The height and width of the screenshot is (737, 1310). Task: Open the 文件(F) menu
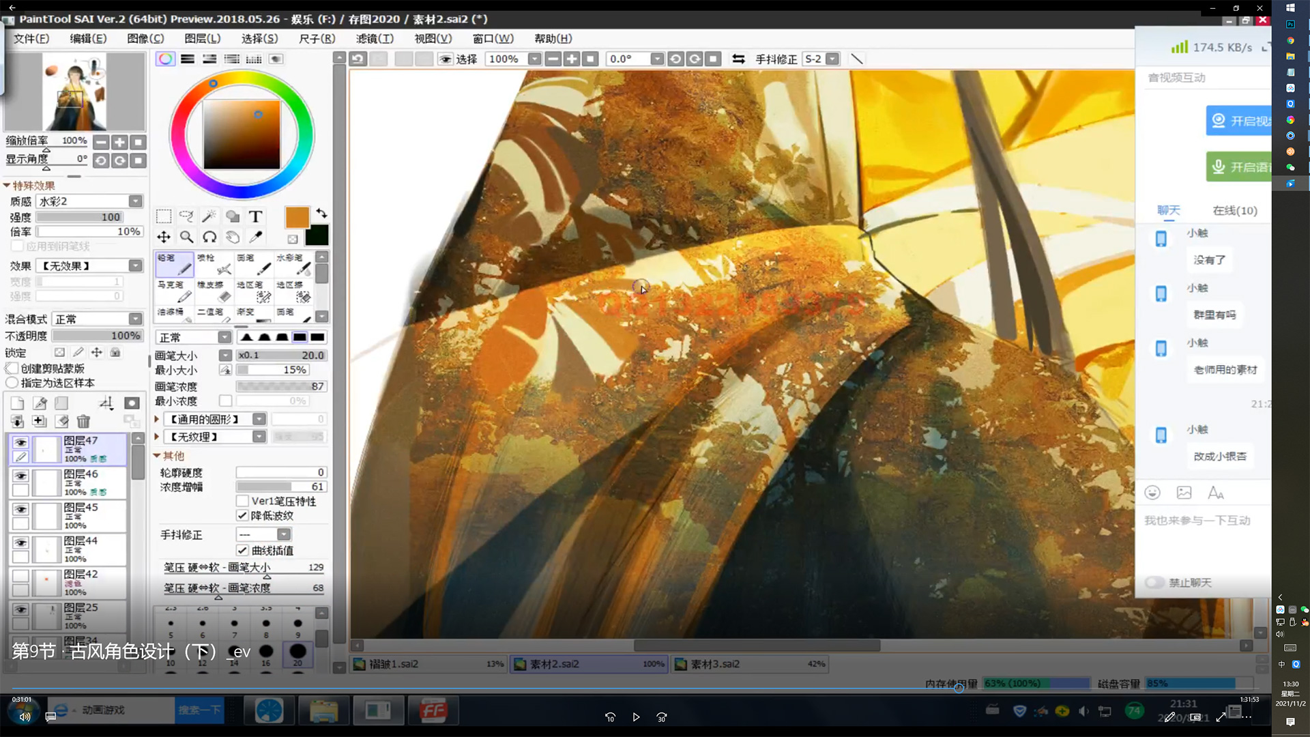coord(31,39)
